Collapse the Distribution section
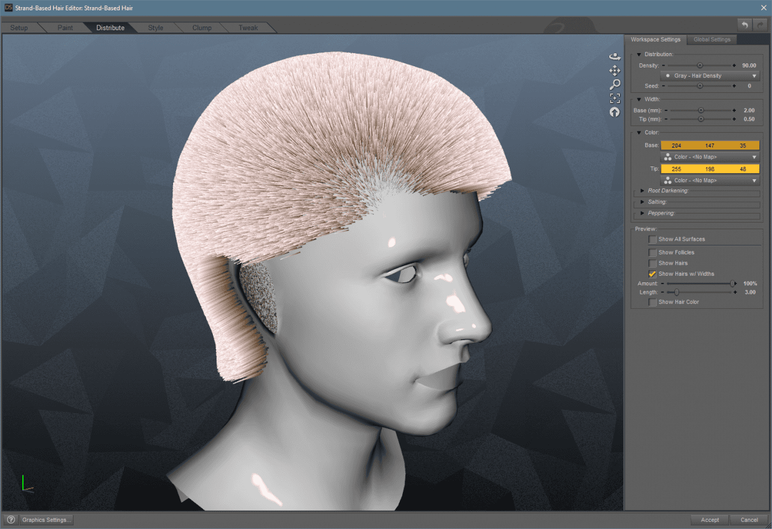 (x=639, y=53)
